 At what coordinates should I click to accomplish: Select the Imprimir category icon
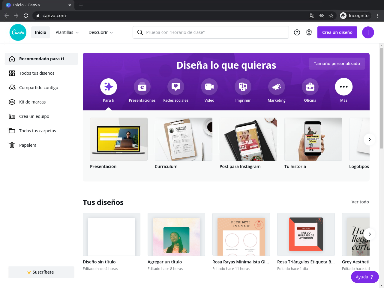coord(243,87)
